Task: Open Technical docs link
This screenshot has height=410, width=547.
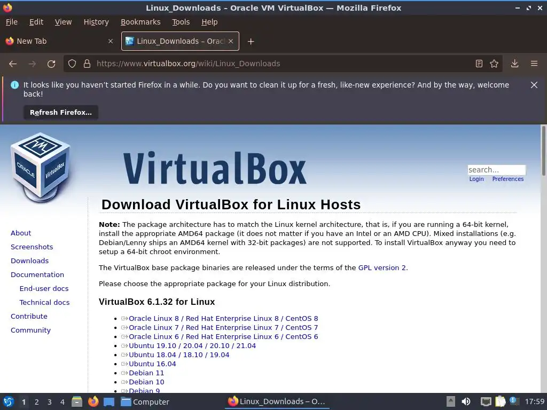Action: point(44,303)
